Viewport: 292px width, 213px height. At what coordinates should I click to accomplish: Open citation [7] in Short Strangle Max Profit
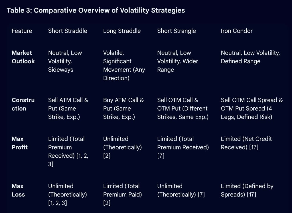pos(161,156)
